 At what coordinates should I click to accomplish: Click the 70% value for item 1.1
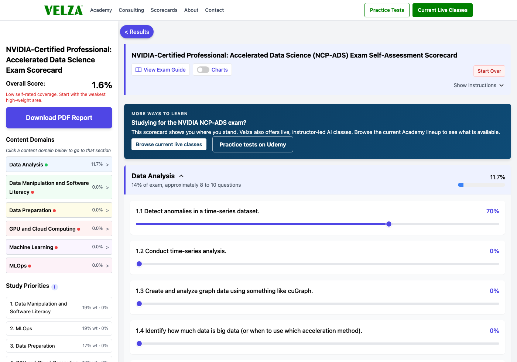pyautogui.click(x=493, y=211)
